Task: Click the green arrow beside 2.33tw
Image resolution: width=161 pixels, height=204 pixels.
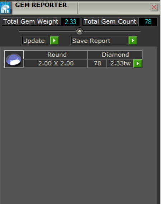Action: tap(138, 64)
